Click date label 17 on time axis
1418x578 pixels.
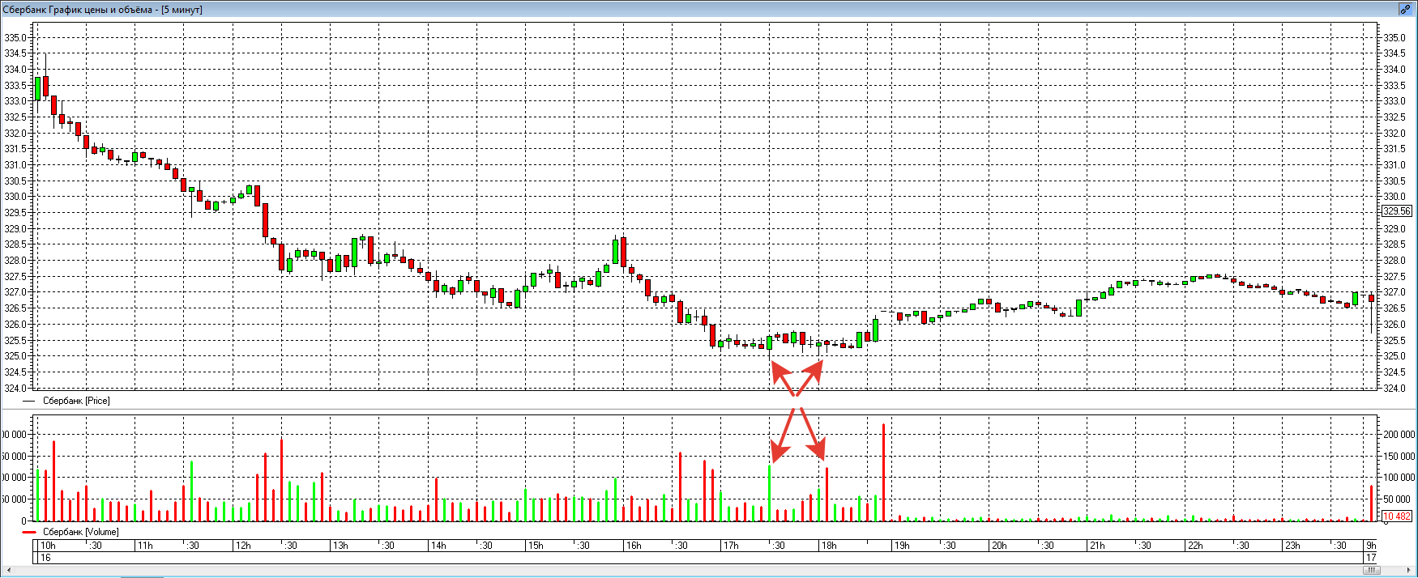coord(1371,558)
